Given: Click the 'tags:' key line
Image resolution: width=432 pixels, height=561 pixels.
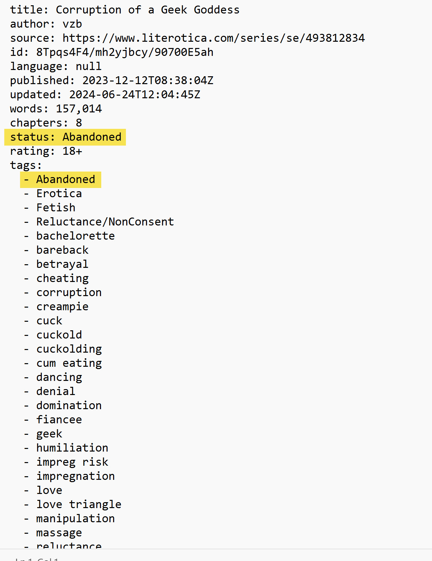Looking at the screenshot, I should [x=26, y=165].
